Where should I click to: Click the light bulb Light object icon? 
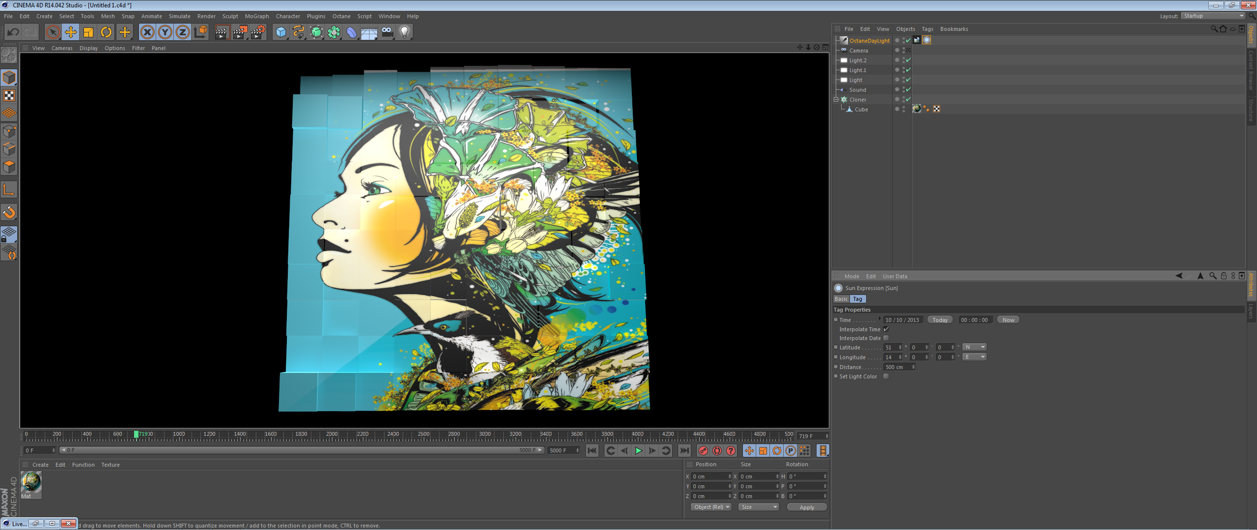tap(404, 32)
